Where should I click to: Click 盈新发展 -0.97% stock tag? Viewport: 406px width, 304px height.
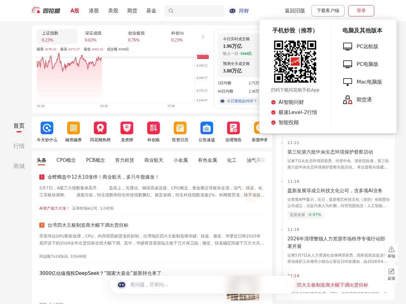point(305,215)
